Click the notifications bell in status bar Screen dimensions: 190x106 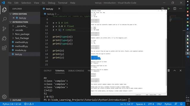[x=181, y=104]
